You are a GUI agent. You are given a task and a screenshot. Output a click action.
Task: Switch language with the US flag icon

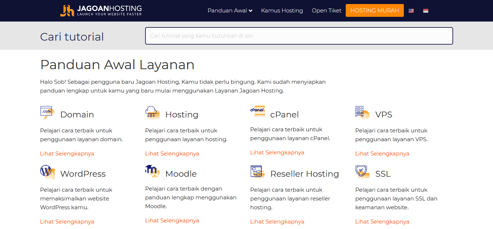point(411,11)
